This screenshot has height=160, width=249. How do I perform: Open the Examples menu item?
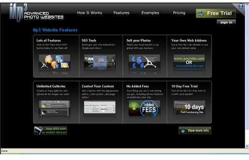coord(150,13)
